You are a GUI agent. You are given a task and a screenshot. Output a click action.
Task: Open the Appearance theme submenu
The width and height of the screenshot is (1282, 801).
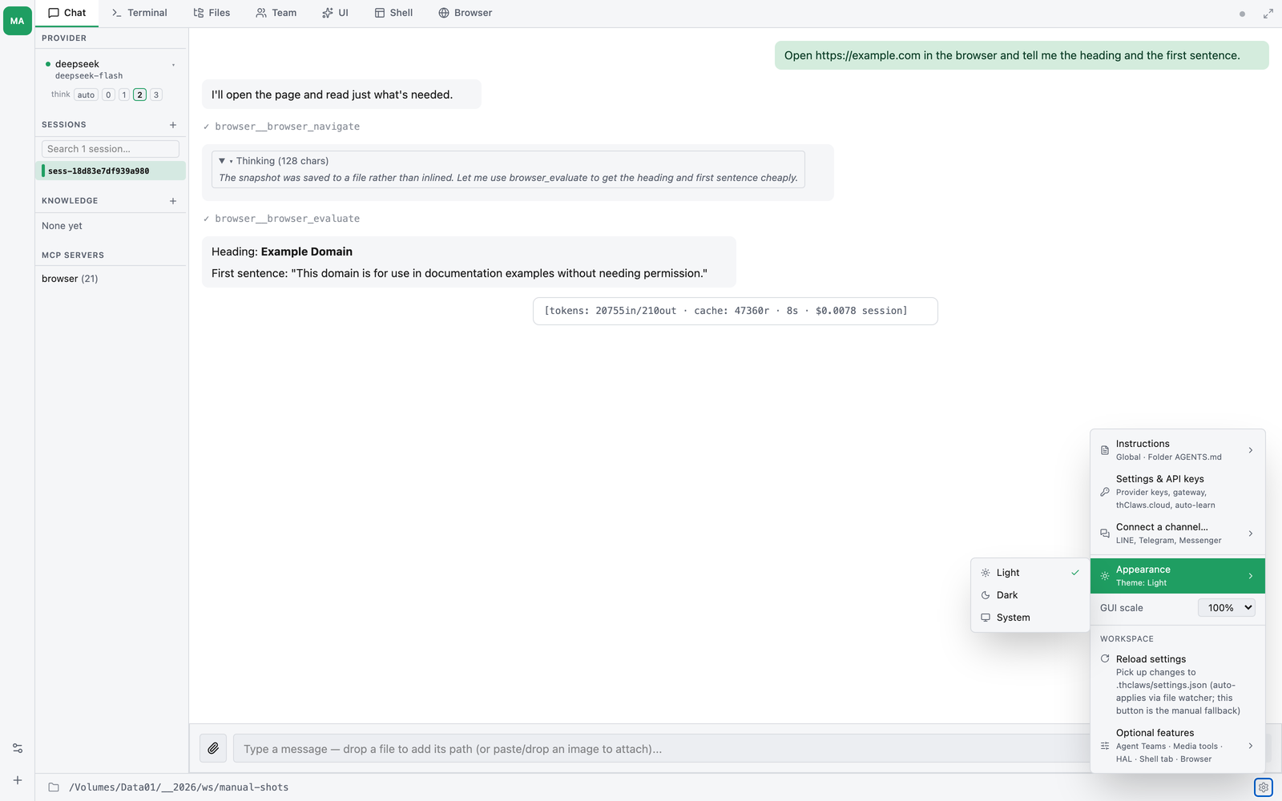[x=1178, y=576]
